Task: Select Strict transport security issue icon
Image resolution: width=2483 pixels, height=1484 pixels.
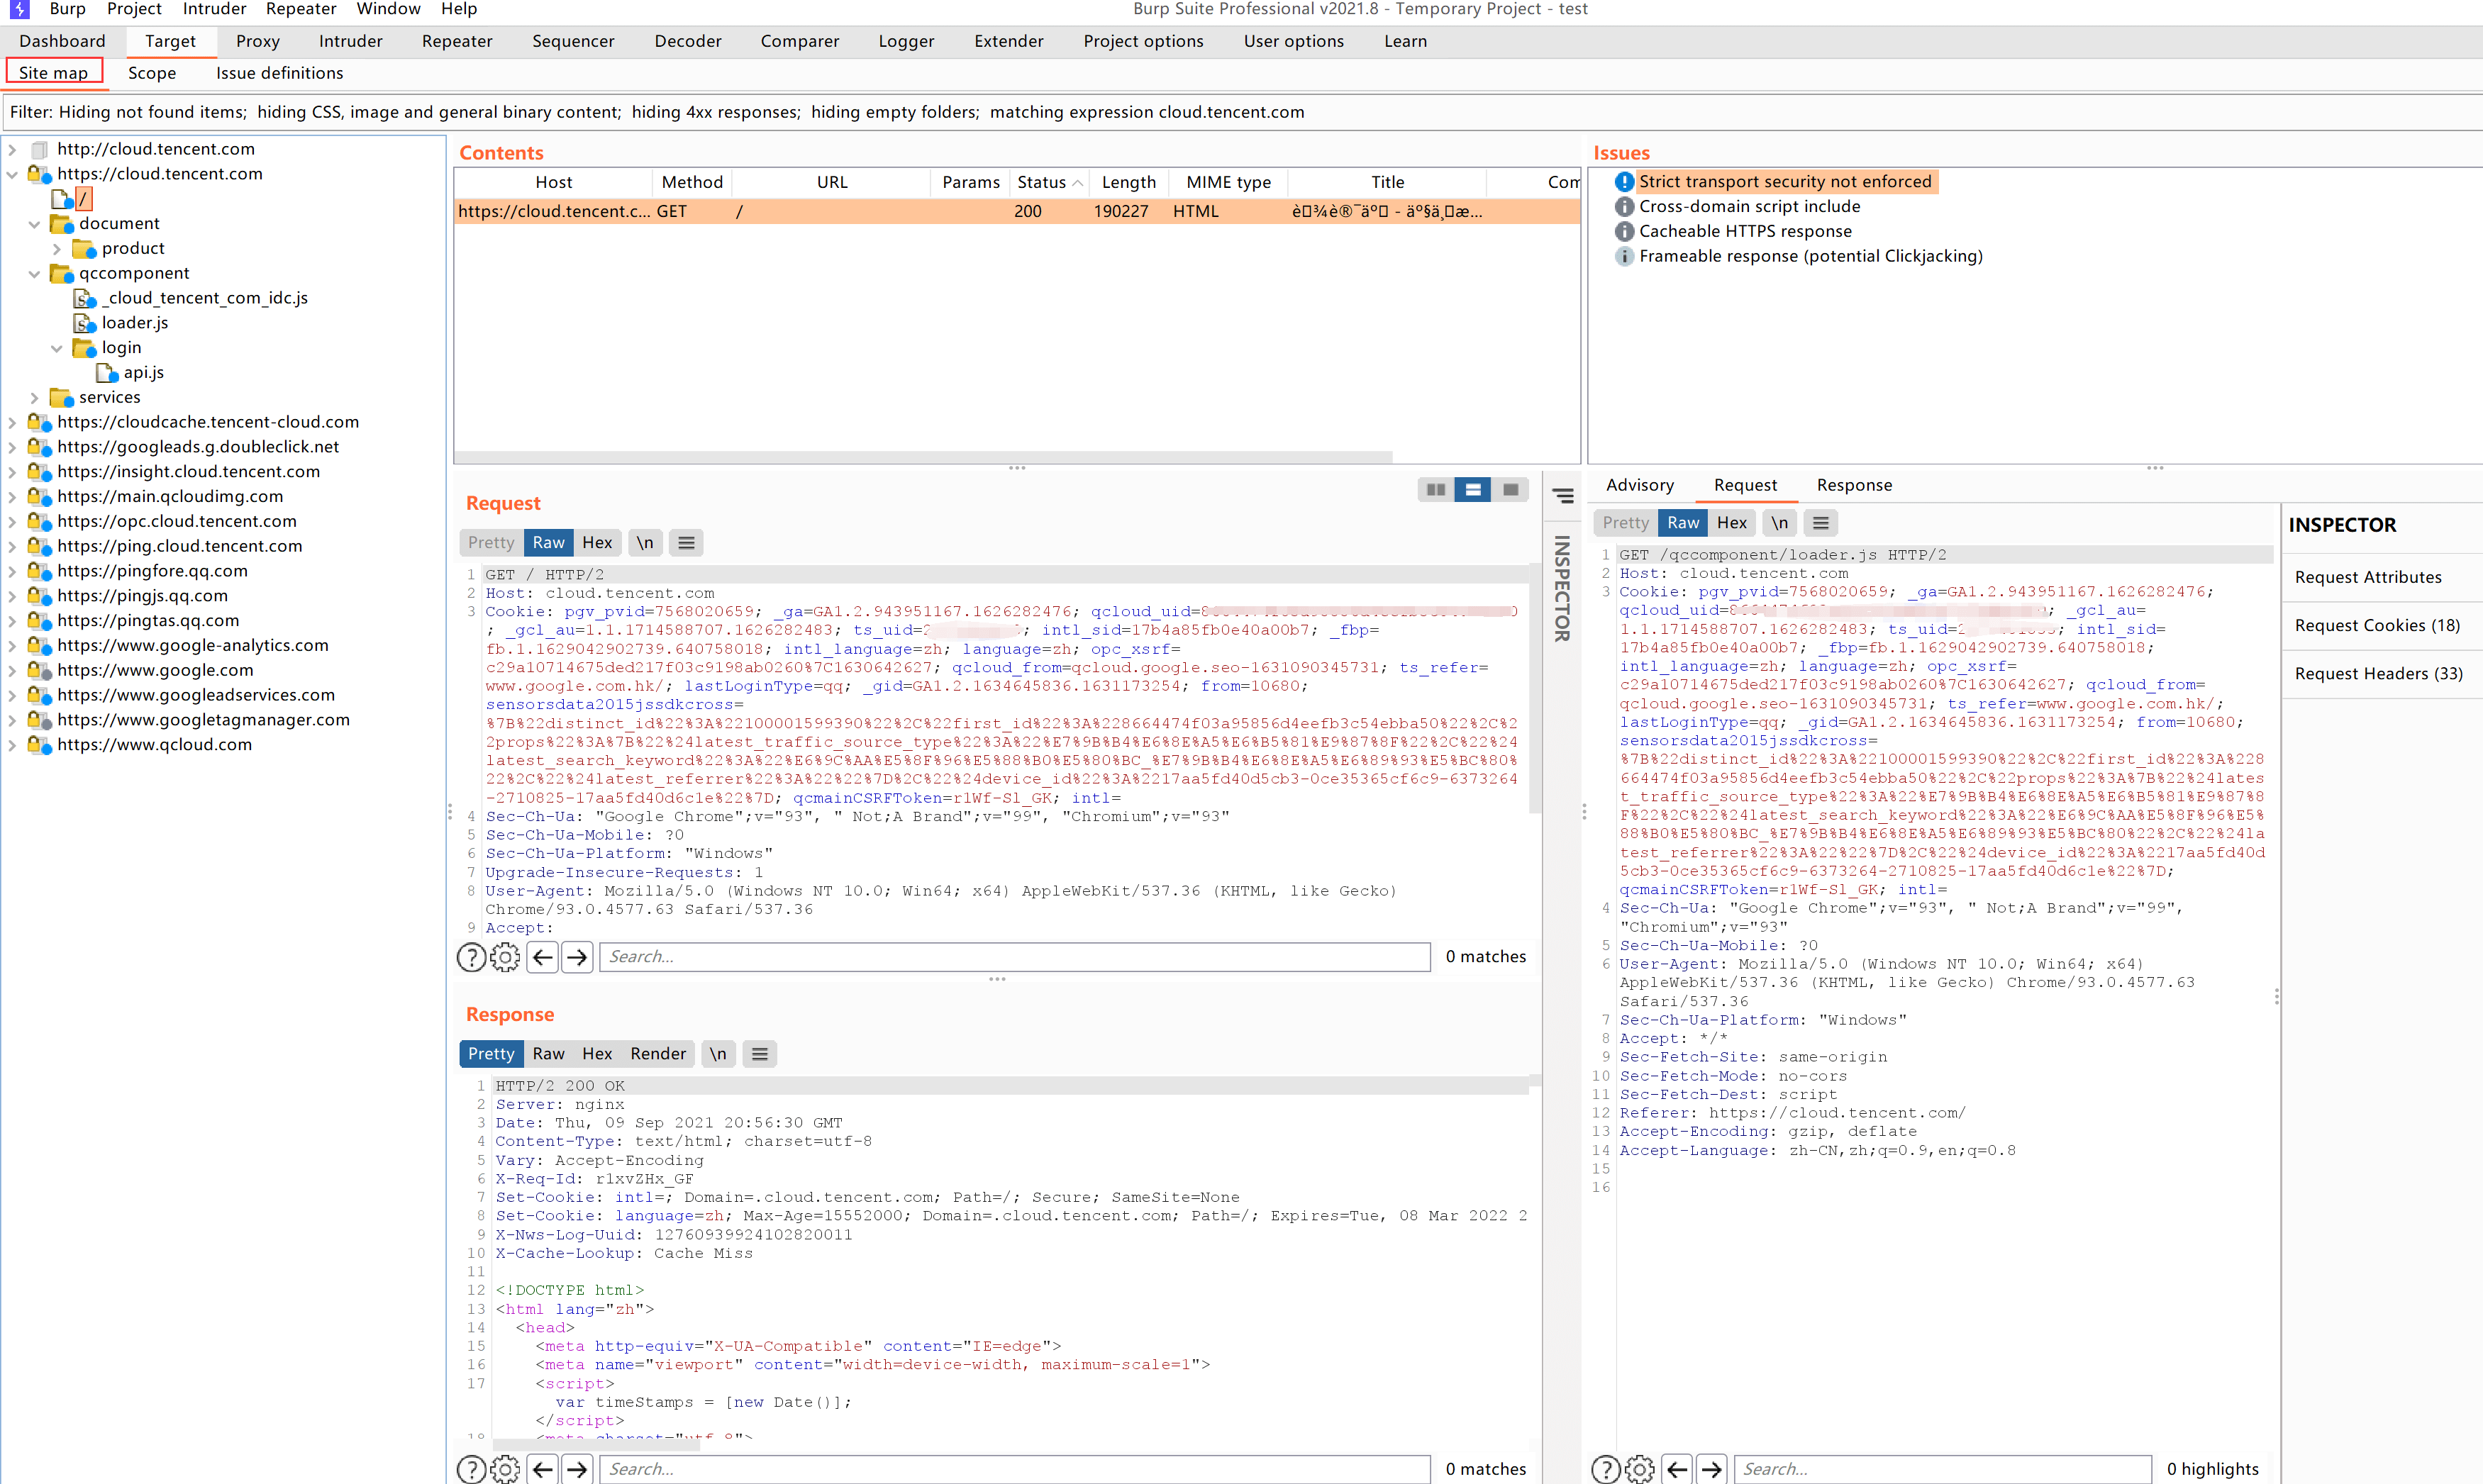Action: click(1625, 182)
